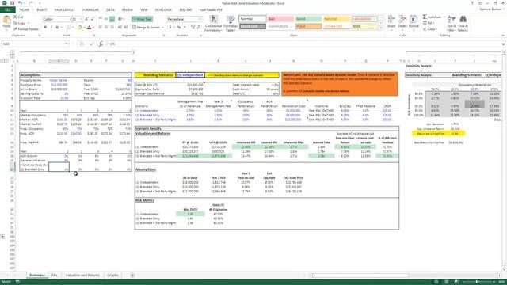This screenshot has height=285, width=507.
Task: Click the Fill Color bucket icon
Action: 80,28
